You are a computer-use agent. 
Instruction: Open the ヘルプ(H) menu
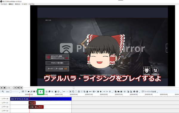[31, 4]
